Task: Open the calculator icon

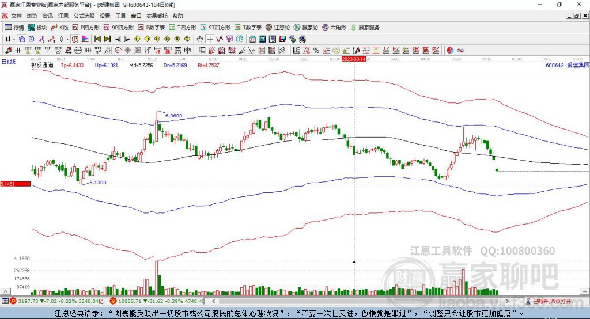Action: [262, 39]
